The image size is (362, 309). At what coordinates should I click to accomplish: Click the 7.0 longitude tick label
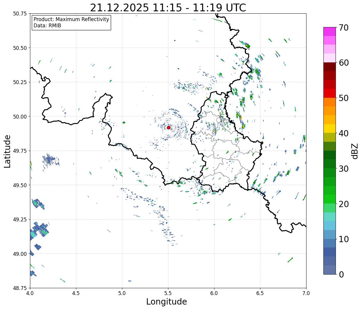click(306, 293)
